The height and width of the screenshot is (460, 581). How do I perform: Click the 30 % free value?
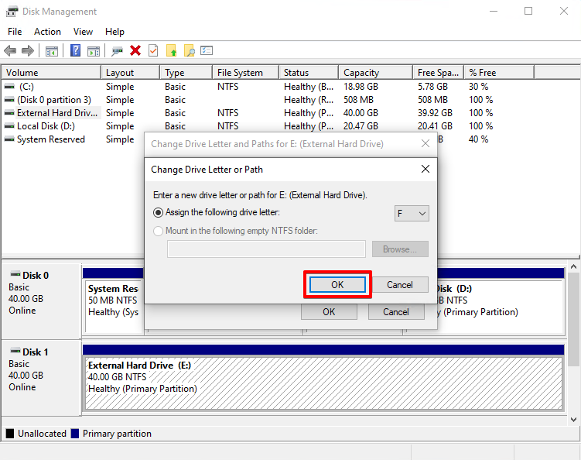point(478,87)
